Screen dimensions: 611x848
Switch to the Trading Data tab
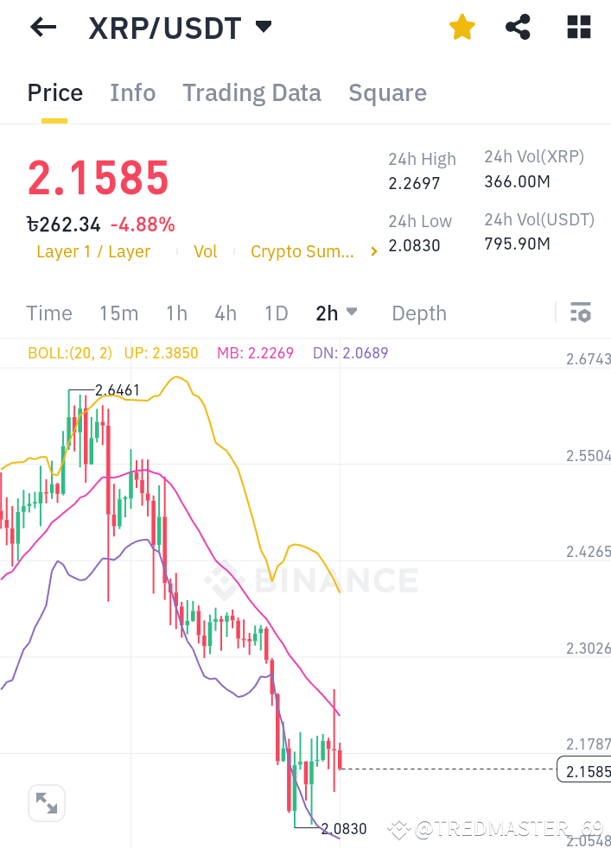coord(251,92)
